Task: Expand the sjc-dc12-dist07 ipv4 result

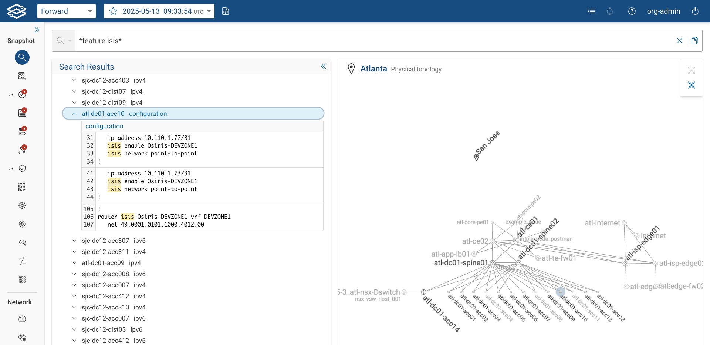Action: [x=74, y=91]
